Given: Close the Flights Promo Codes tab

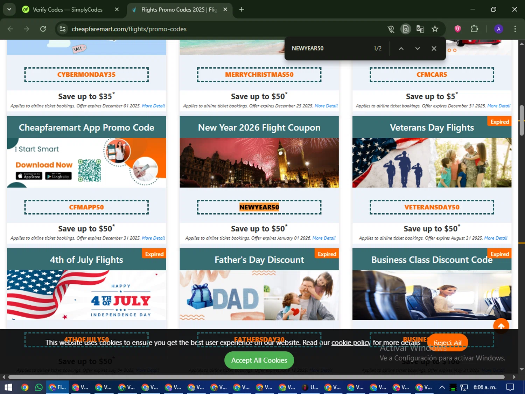Looking at the screenshot, I should click(225, 9).
